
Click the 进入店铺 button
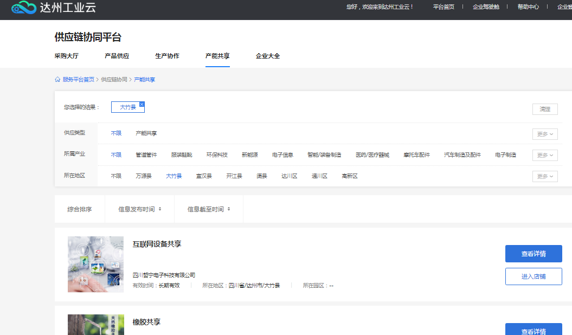[x=534, y=276]
